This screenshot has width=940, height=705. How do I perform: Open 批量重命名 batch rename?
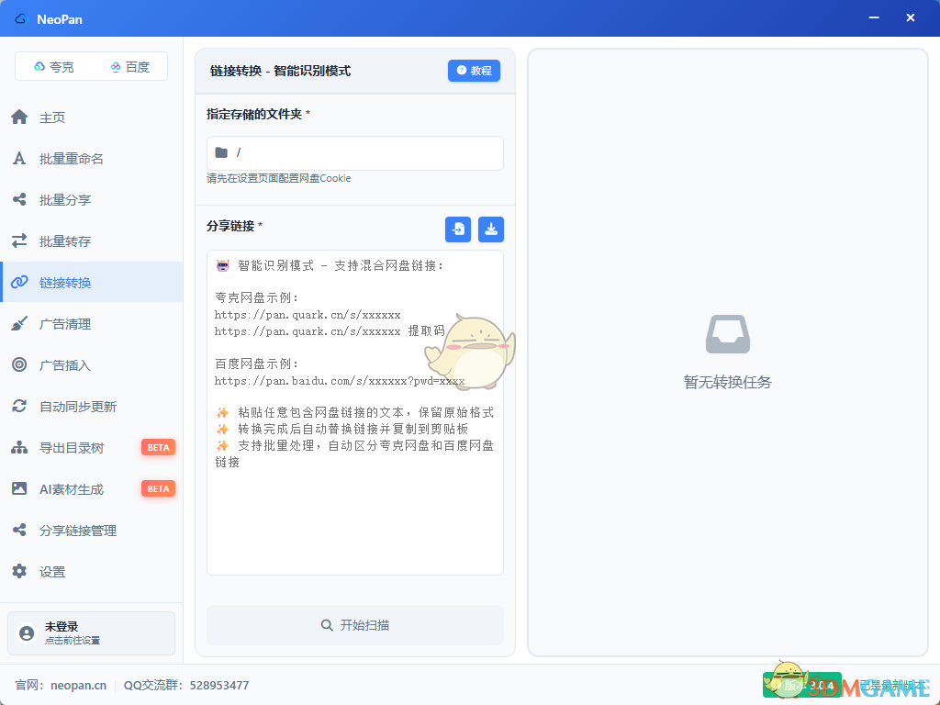pos(71,159)
